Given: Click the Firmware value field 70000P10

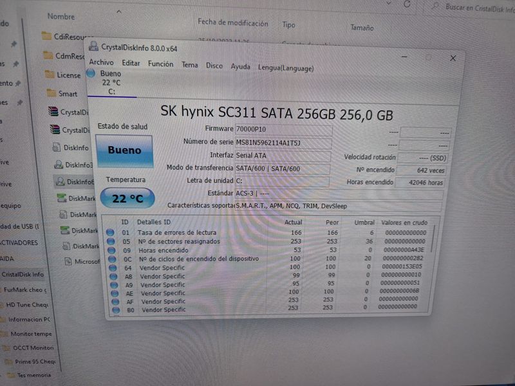Looking at the screenshot, I should pyautogui.click(x=283, y=130).
